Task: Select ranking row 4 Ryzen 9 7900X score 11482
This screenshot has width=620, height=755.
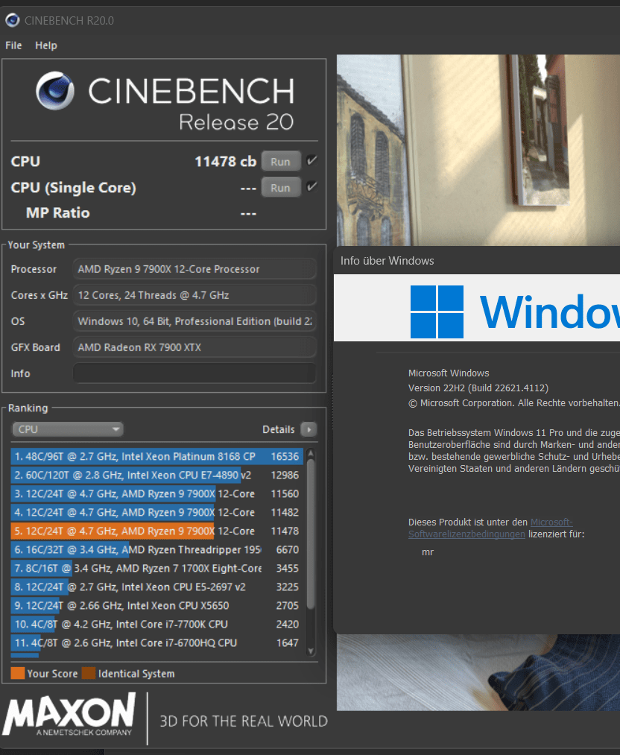Action: coord(157,512)
